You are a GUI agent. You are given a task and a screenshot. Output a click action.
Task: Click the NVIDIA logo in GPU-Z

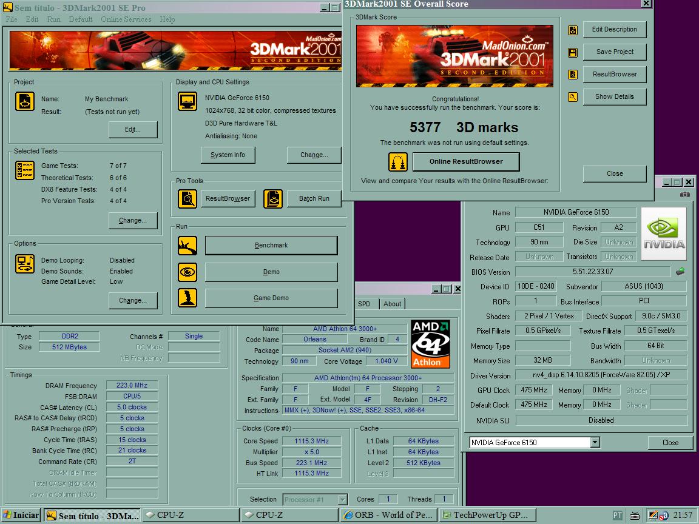coord(664,233)
